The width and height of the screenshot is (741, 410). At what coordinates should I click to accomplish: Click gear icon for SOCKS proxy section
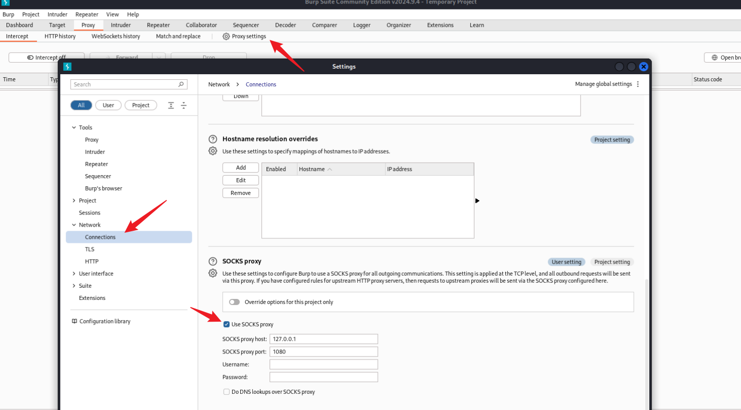pyautogui.click(x=213, y=273)
